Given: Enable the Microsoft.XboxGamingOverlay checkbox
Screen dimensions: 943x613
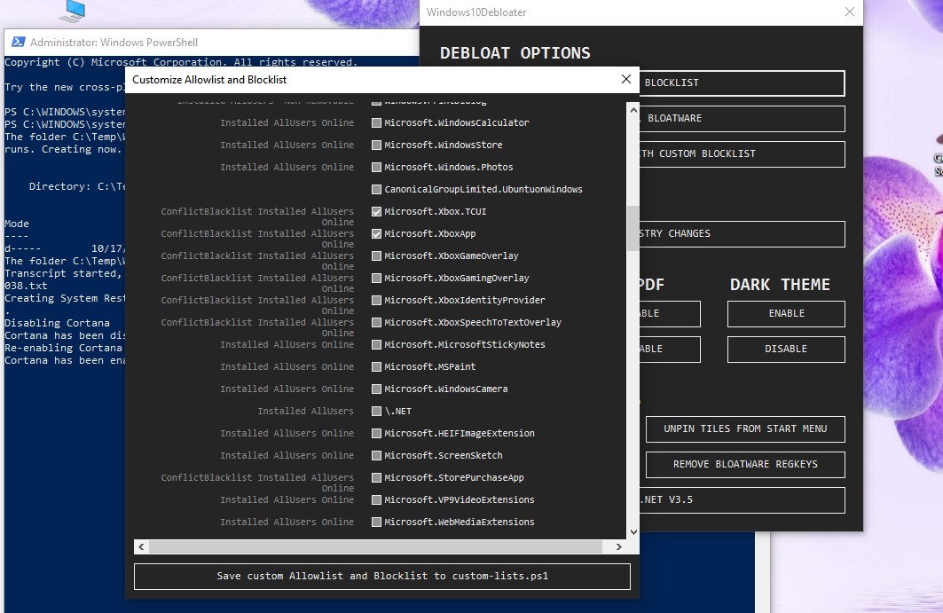Looking at the screenshot, I should click(x=376, y=278).
